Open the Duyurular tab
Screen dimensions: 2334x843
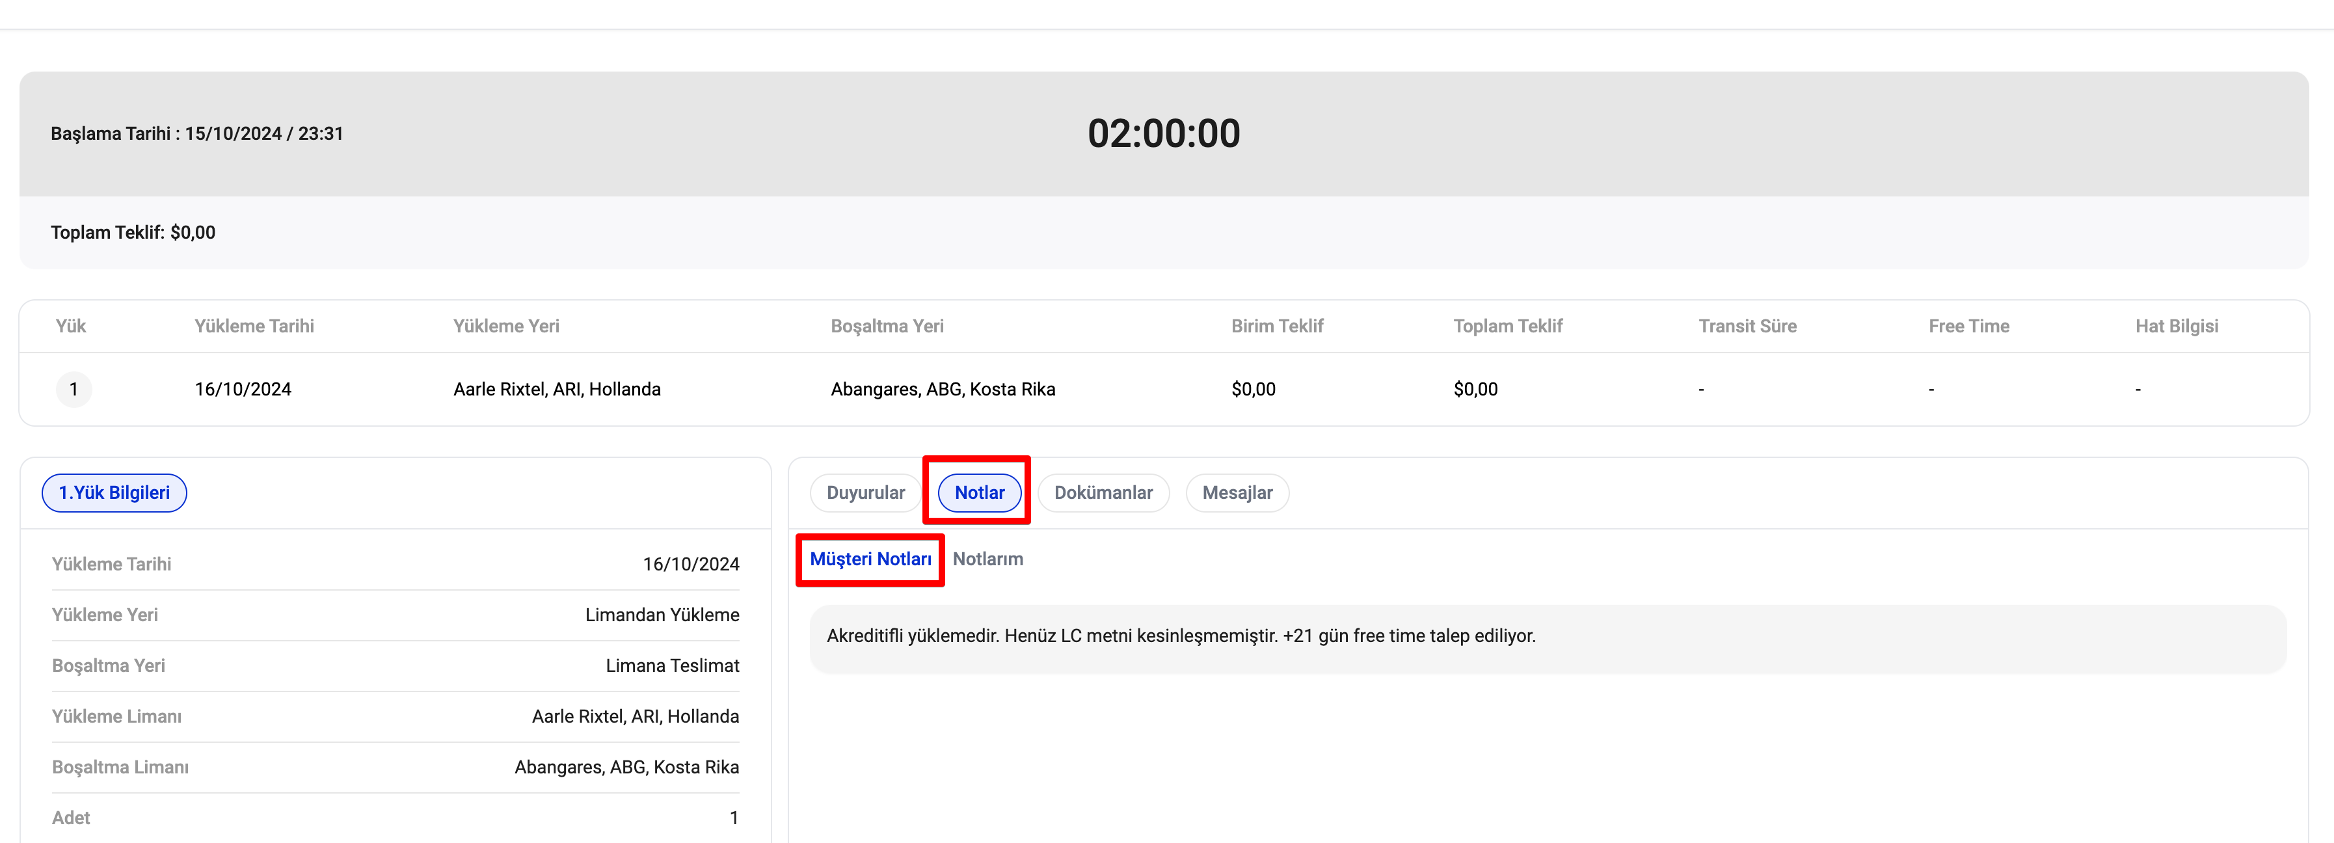pyautogui.click(x=865, y=492)
